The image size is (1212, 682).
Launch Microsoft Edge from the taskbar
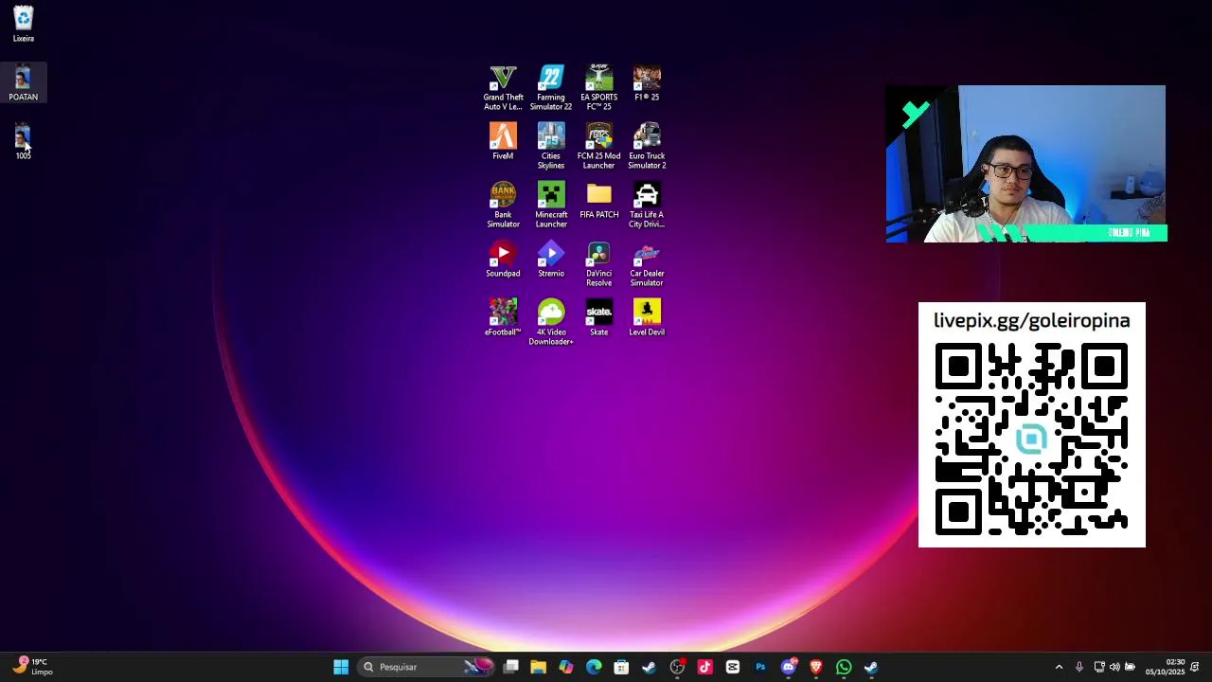coord(594,667)
